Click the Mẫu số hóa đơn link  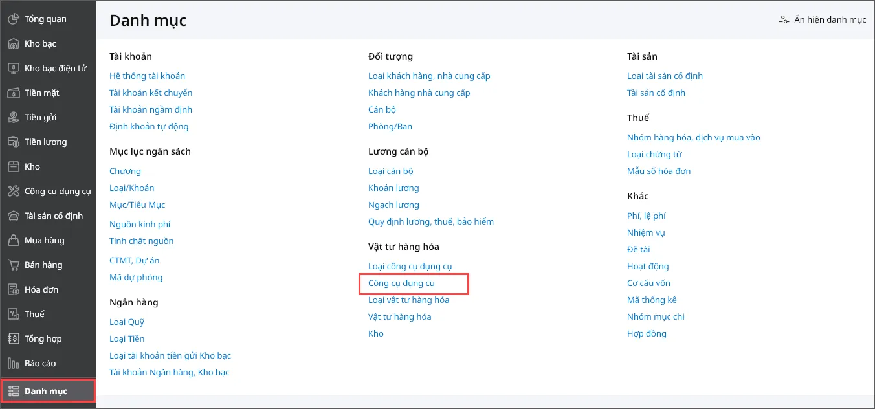click(x=659, y=171)
